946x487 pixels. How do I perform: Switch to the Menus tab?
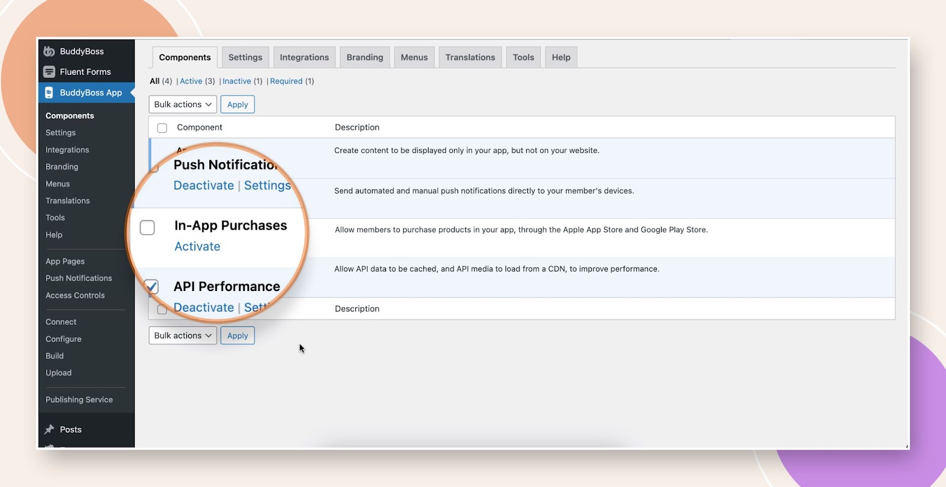click(414, 57)
